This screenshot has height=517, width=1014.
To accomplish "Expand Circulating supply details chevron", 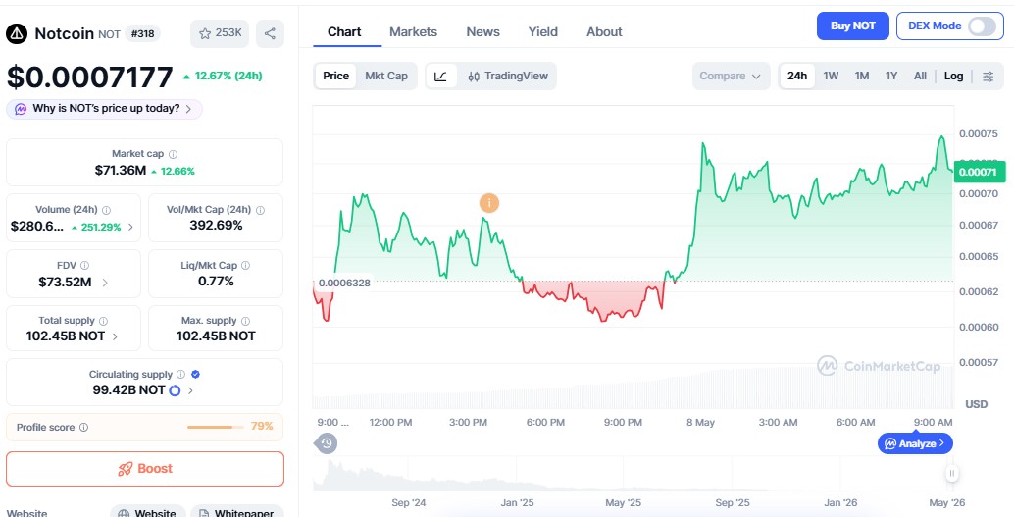I will tap(190, 390).
